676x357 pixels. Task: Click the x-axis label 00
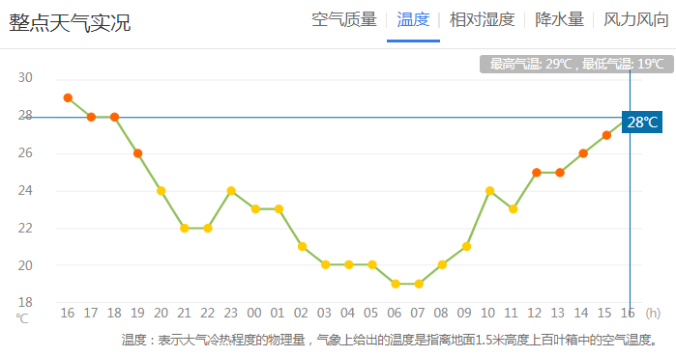(254, 314)
